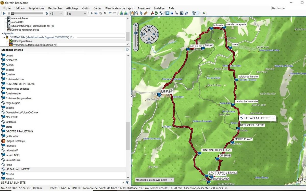Select the Images BirdsEye item
The width and height of the screenshot is (306, 191).
tap(15, 141)
